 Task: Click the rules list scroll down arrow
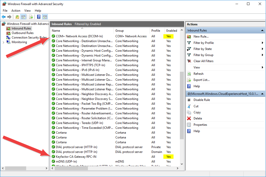click(x=182, y=164)
